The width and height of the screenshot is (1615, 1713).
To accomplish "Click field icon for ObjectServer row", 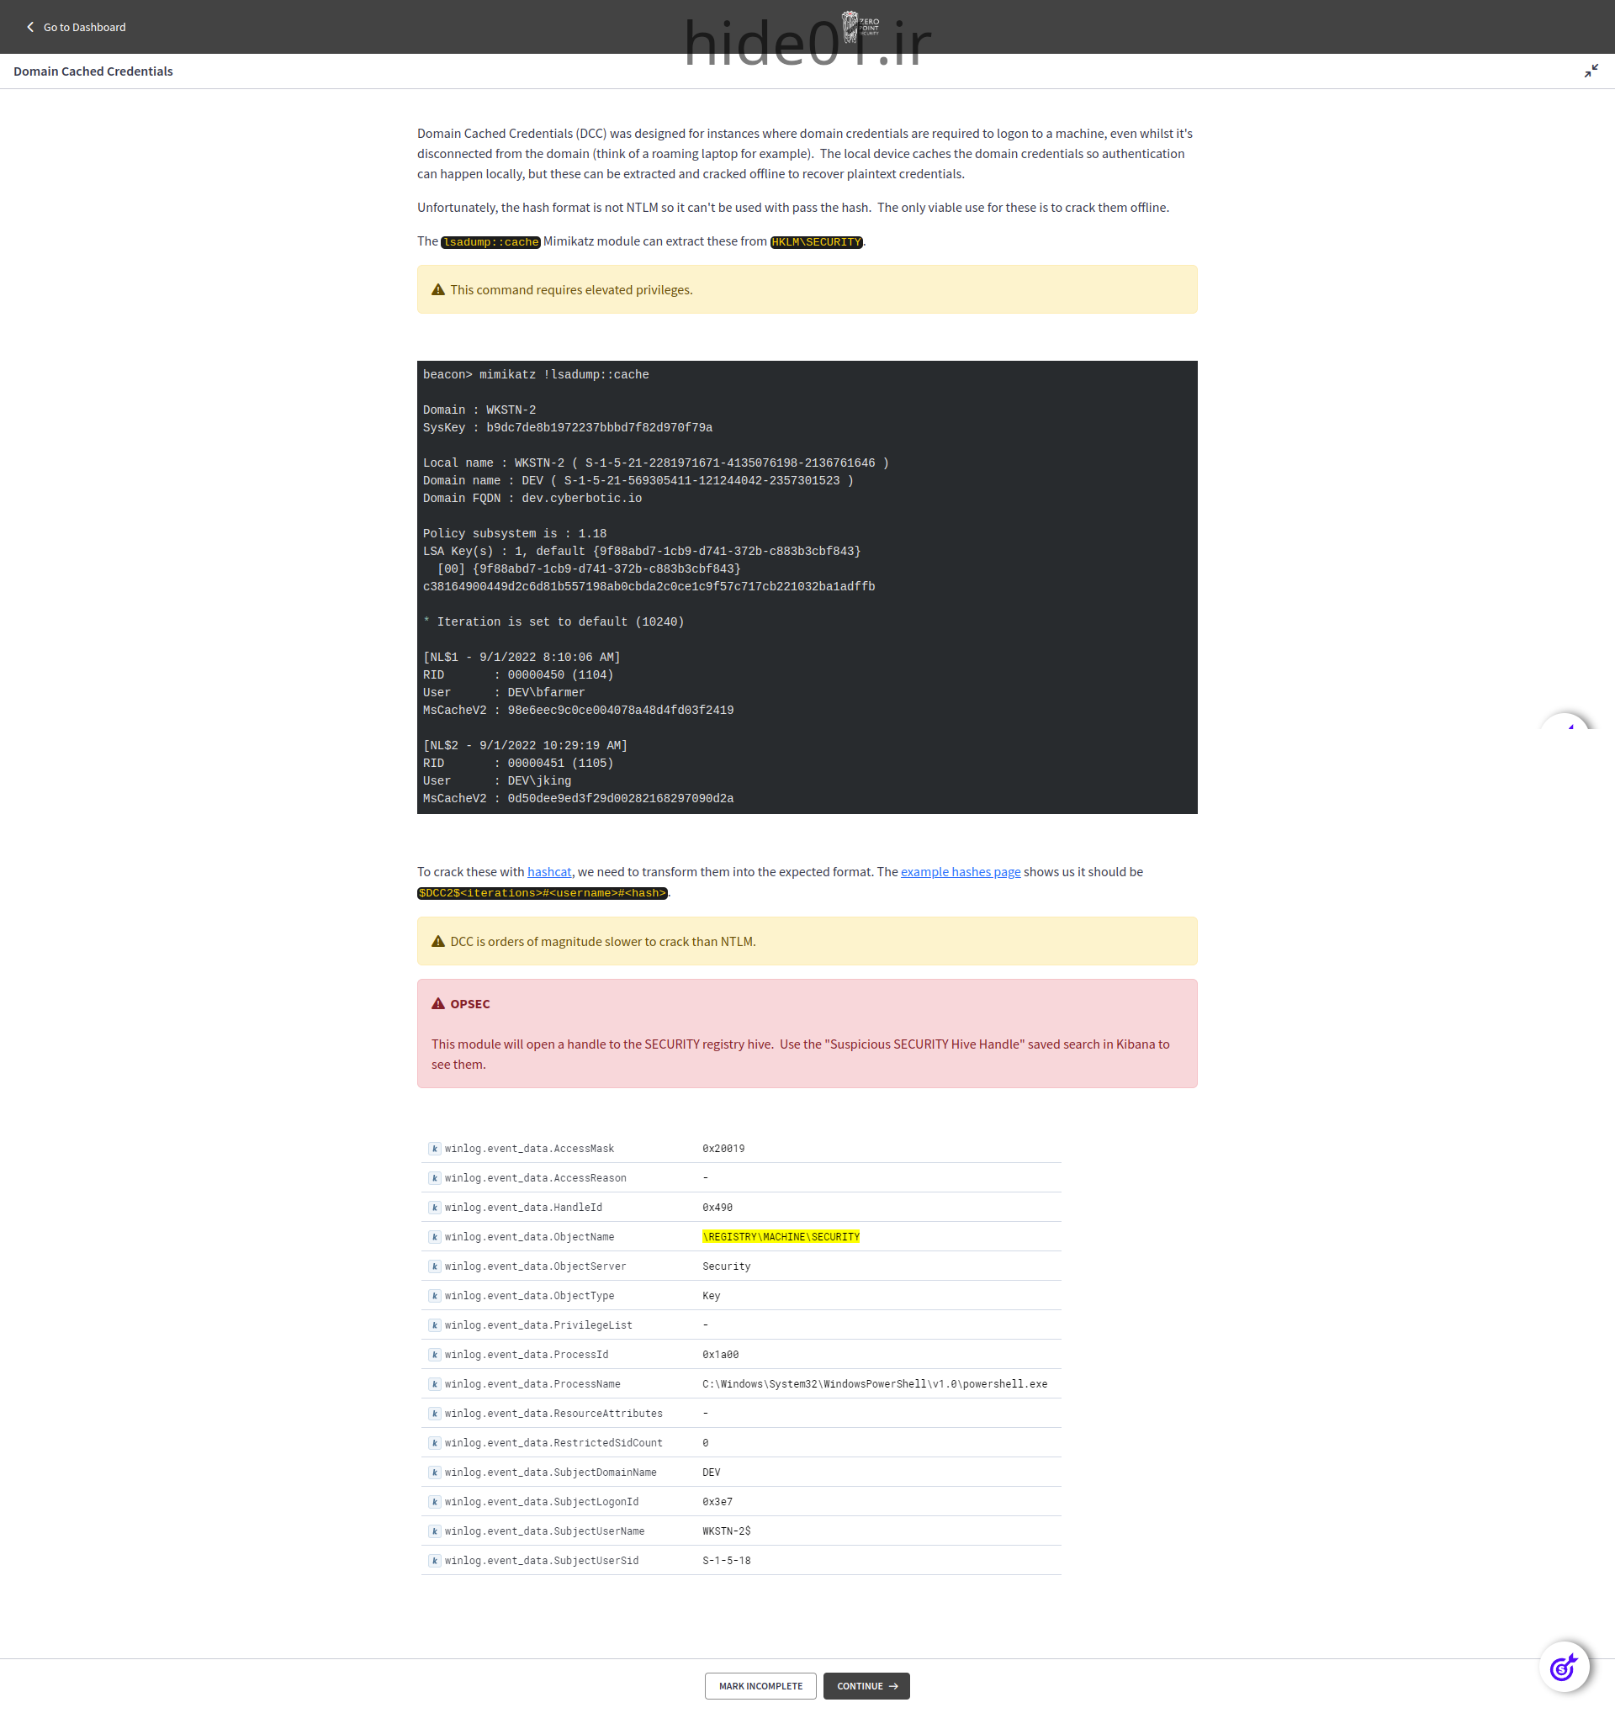I will (434, 1266).
